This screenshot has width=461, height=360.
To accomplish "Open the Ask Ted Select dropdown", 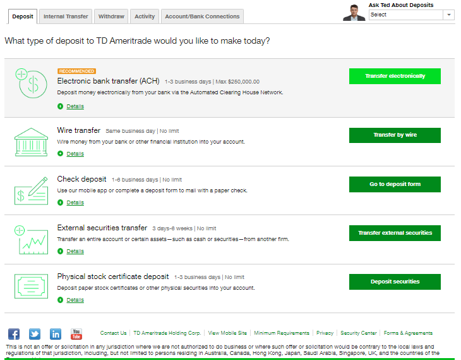I will coord(411,15).
